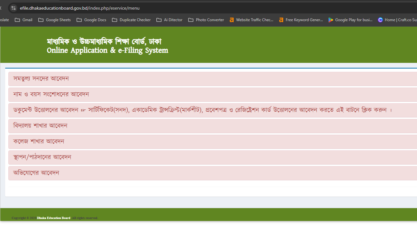Open the Google Docs bookmark folder
The image size is (417, 237).
coord(91,20)
